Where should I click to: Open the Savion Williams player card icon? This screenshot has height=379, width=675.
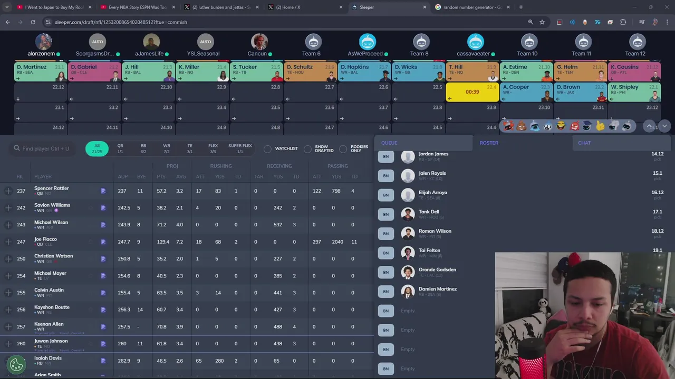pos(103,208)
